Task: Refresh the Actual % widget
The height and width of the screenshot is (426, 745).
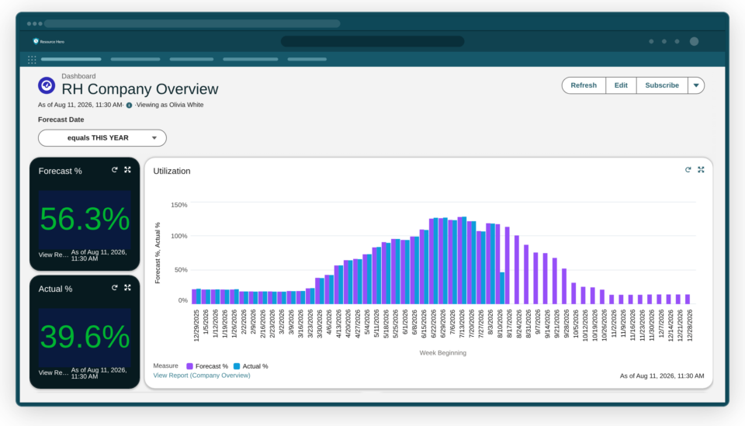Action: click(115, 287)
